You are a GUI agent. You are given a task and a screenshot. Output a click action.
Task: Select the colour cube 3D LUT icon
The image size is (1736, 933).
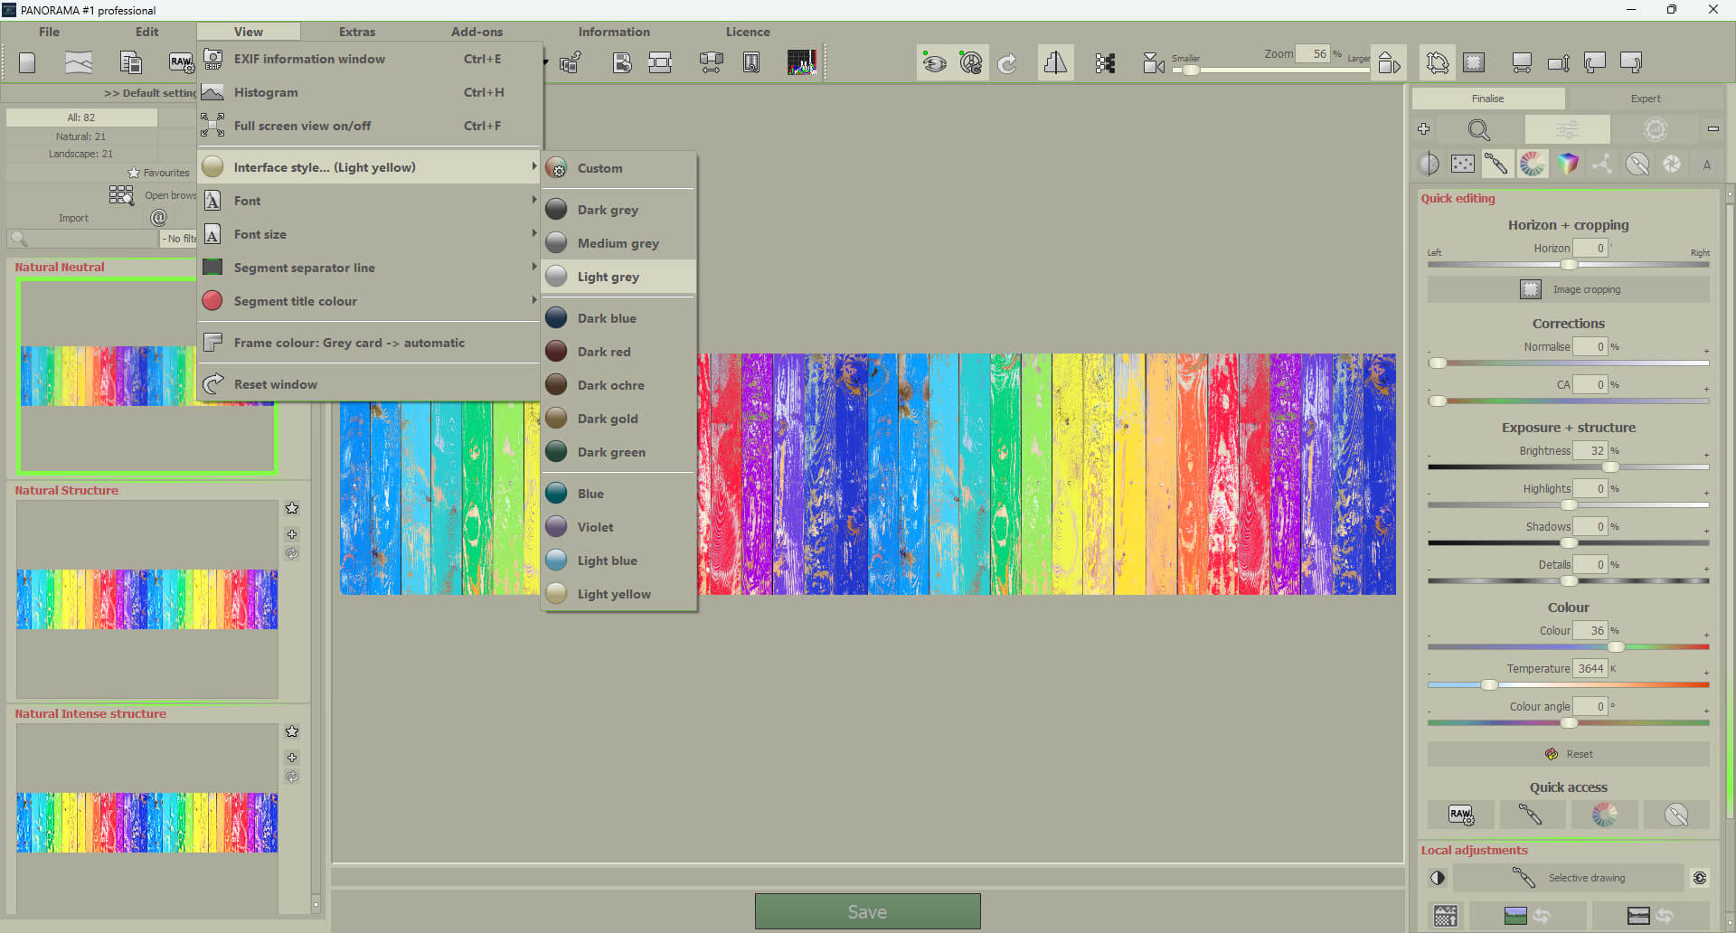click(1569, 164)
